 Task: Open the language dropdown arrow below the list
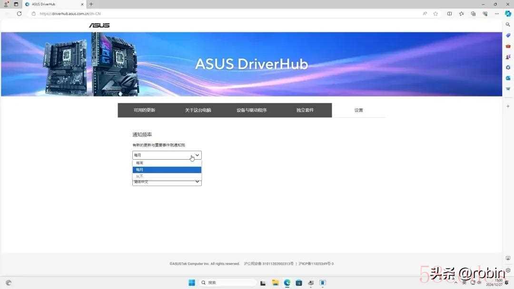(x=198, y=182)
